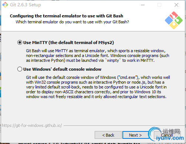
Task: Proceed with the Next button
Action: (x=135, y=135)
